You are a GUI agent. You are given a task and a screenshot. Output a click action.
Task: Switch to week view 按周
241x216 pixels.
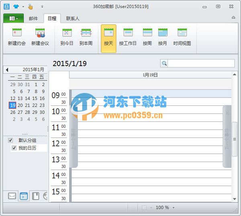pos(147,37)
